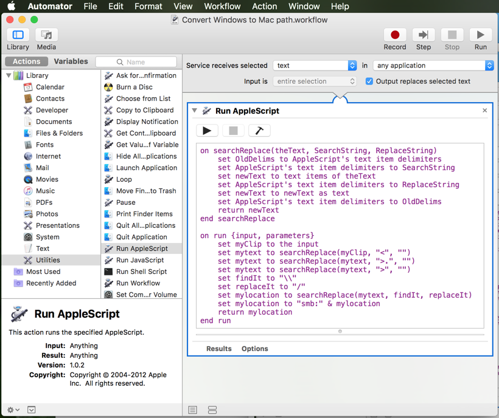This screenshot has width=499, height=418.
Task: Toggle Output replaces selected text checkbox
Action: [369, 81]
